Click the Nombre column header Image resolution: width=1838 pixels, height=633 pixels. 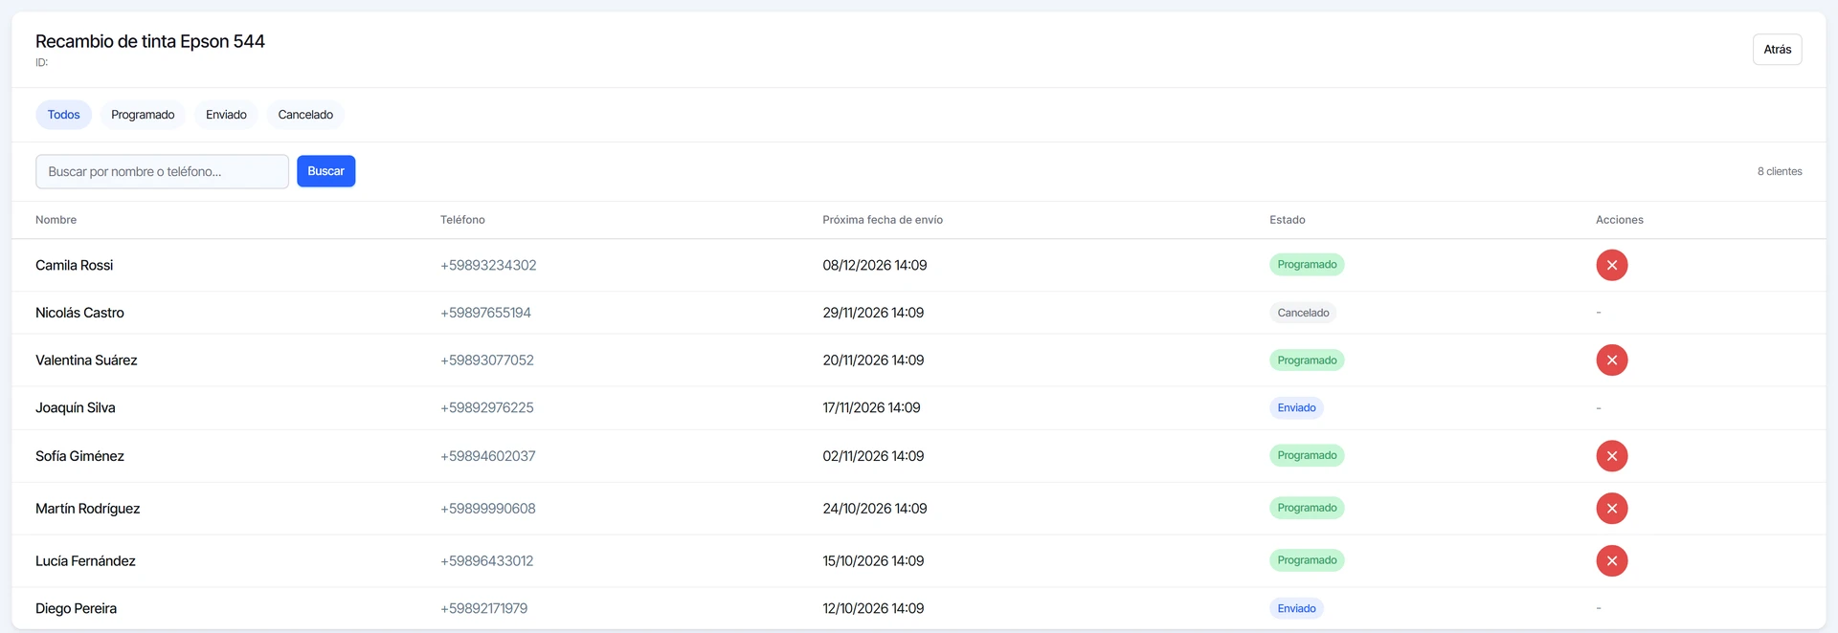56,220
